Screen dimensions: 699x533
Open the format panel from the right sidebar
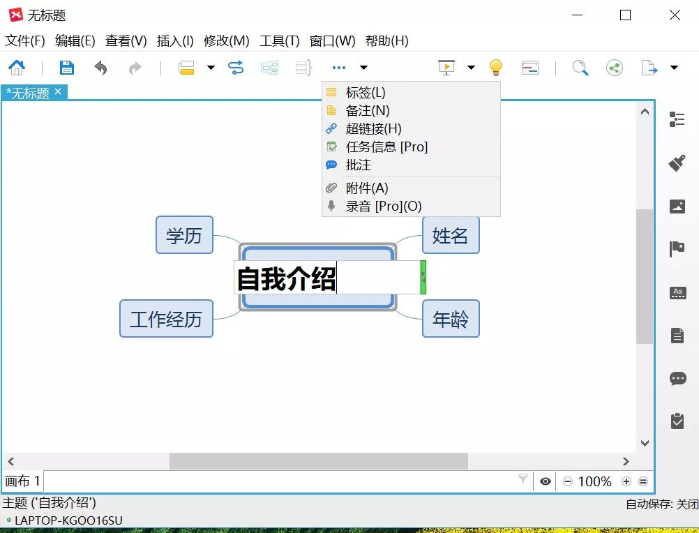[x=676, y=119]
